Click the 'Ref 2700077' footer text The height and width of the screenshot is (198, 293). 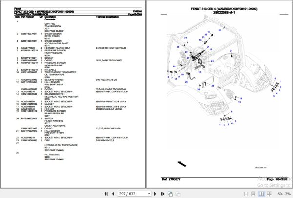click(171, 179)
